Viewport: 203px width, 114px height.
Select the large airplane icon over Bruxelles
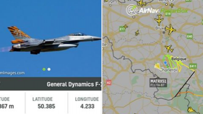pyautogui.click(x=171, y=29)
